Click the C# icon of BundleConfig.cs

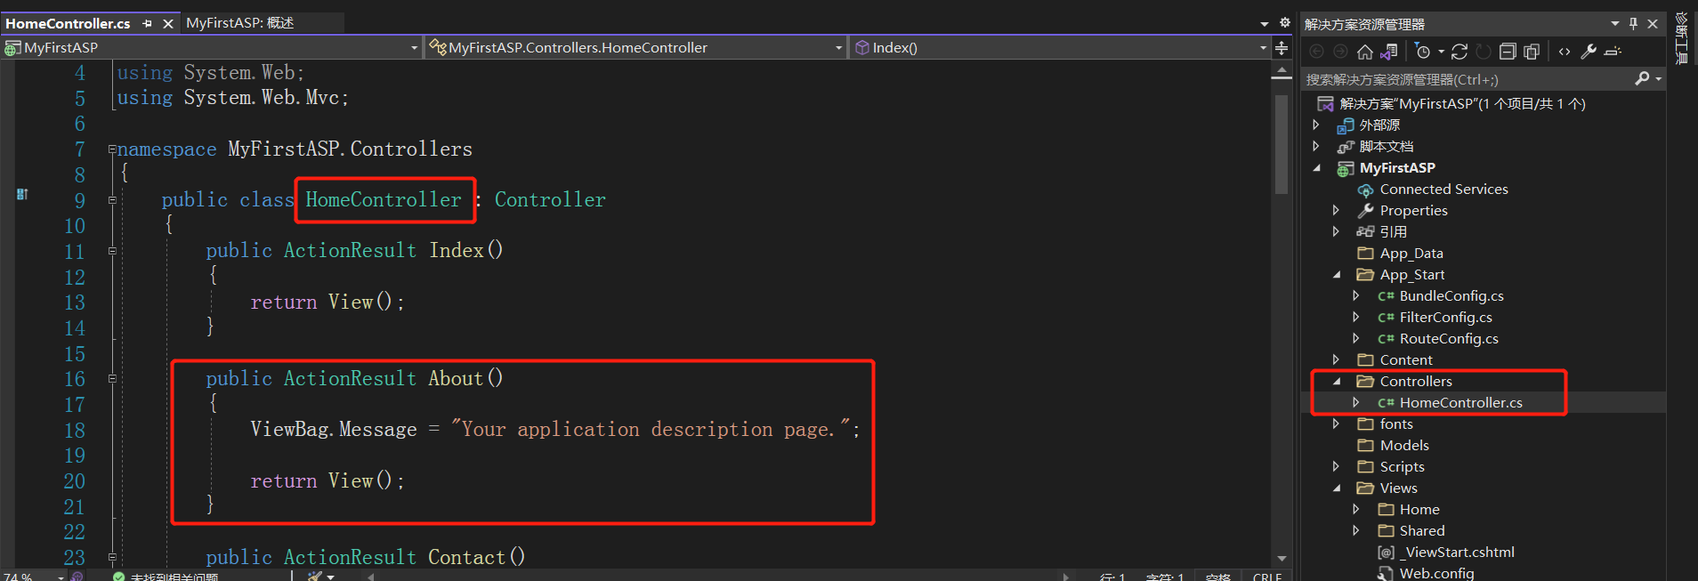[x=1386, y=296]
